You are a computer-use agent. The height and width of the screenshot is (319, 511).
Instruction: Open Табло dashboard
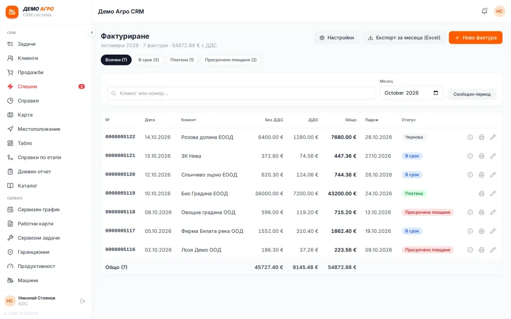point(46,143)
